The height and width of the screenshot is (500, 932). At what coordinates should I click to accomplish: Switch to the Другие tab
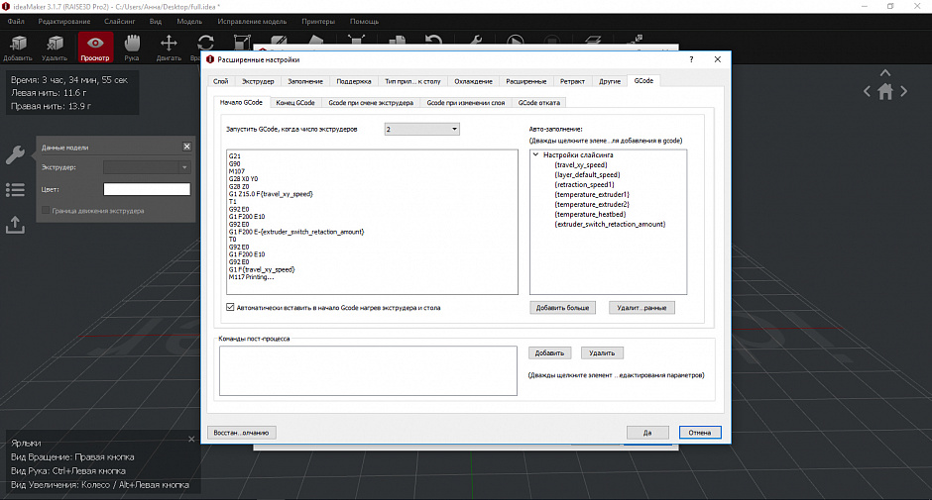610,81
